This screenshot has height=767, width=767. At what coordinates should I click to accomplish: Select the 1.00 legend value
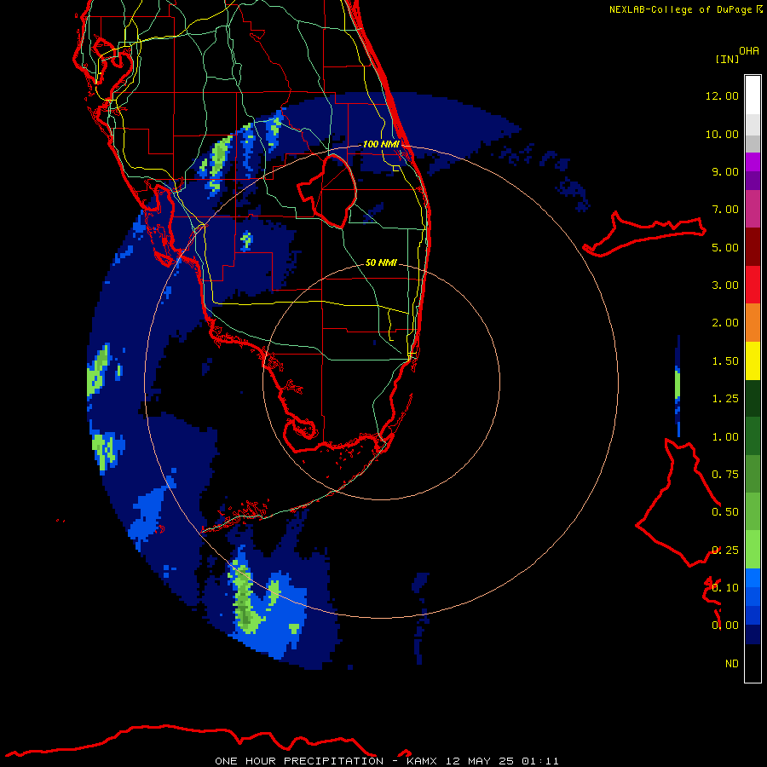point(725,437)
